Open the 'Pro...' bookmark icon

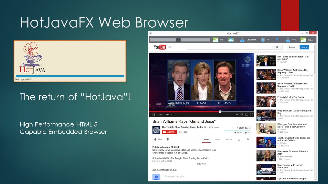[216, 40]
